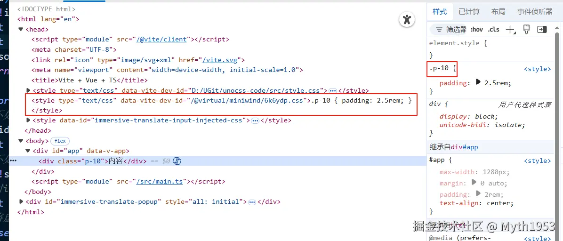This screenshot has width=563, height=241.
Task: Click the icon after == $0
Action: pyautogui.click(x=177, y=161)
